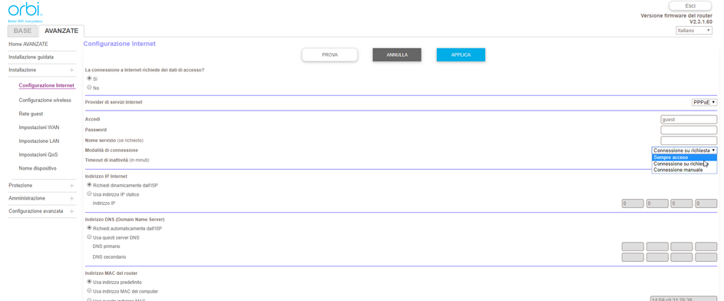Expand the Installazione plus icon
The image size is (724, 301).
[71, 70]
